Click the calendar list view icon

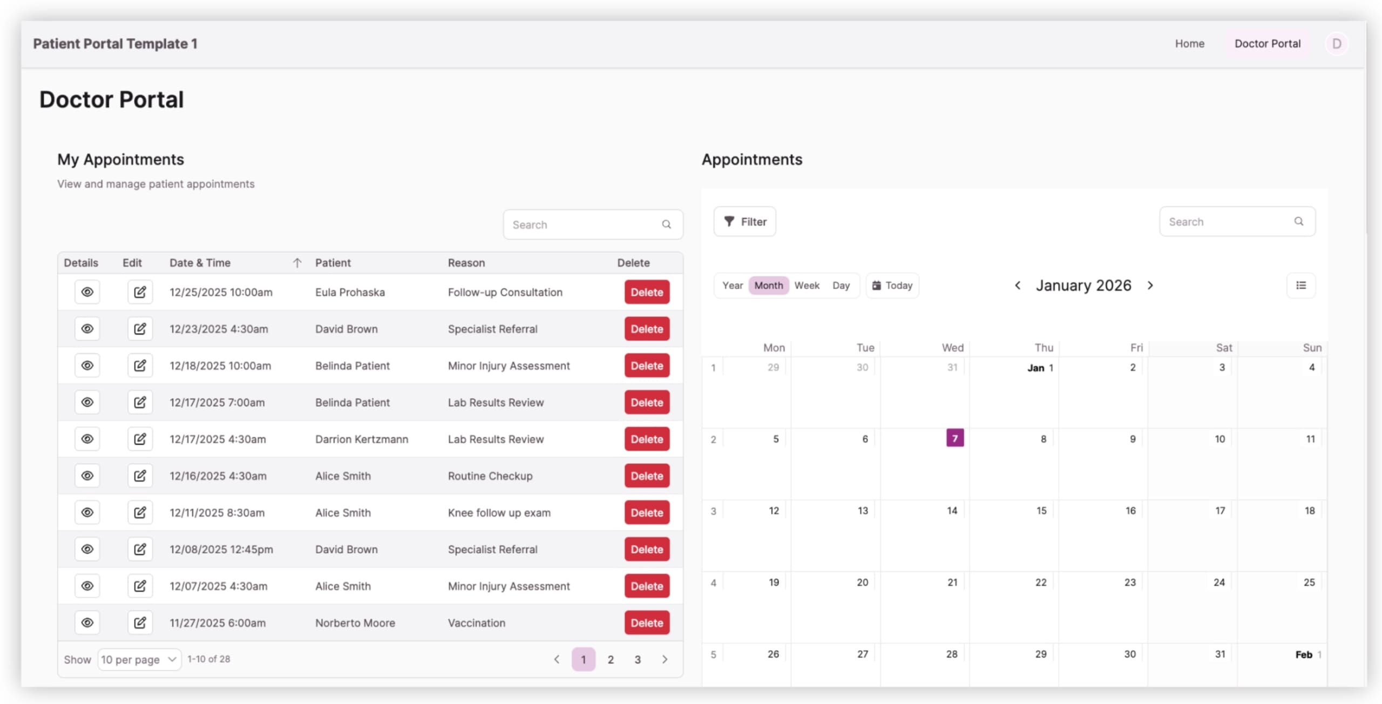[1300, 285]
